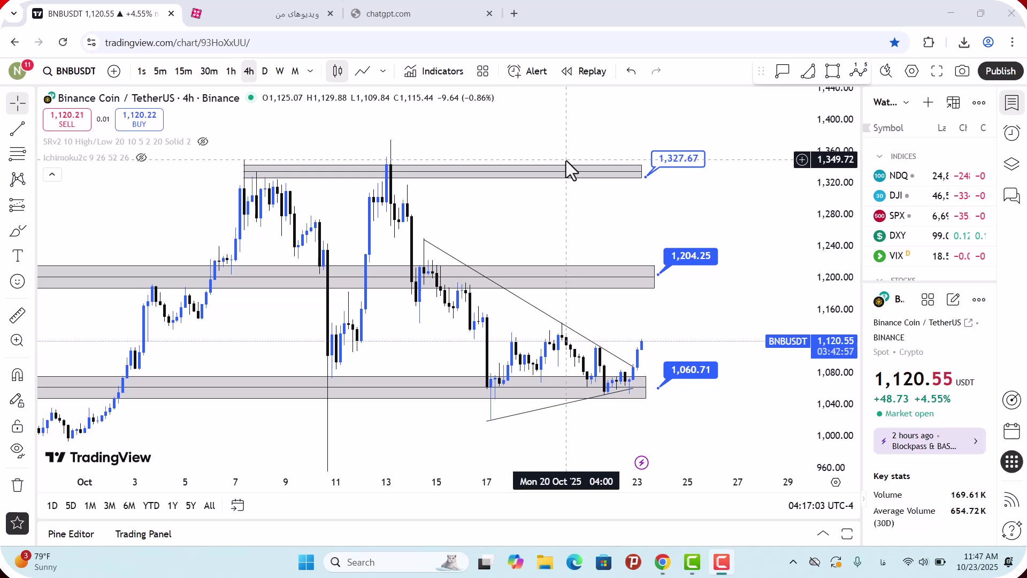
Task: Set chart range to 1D
Action: coord(52,506)
